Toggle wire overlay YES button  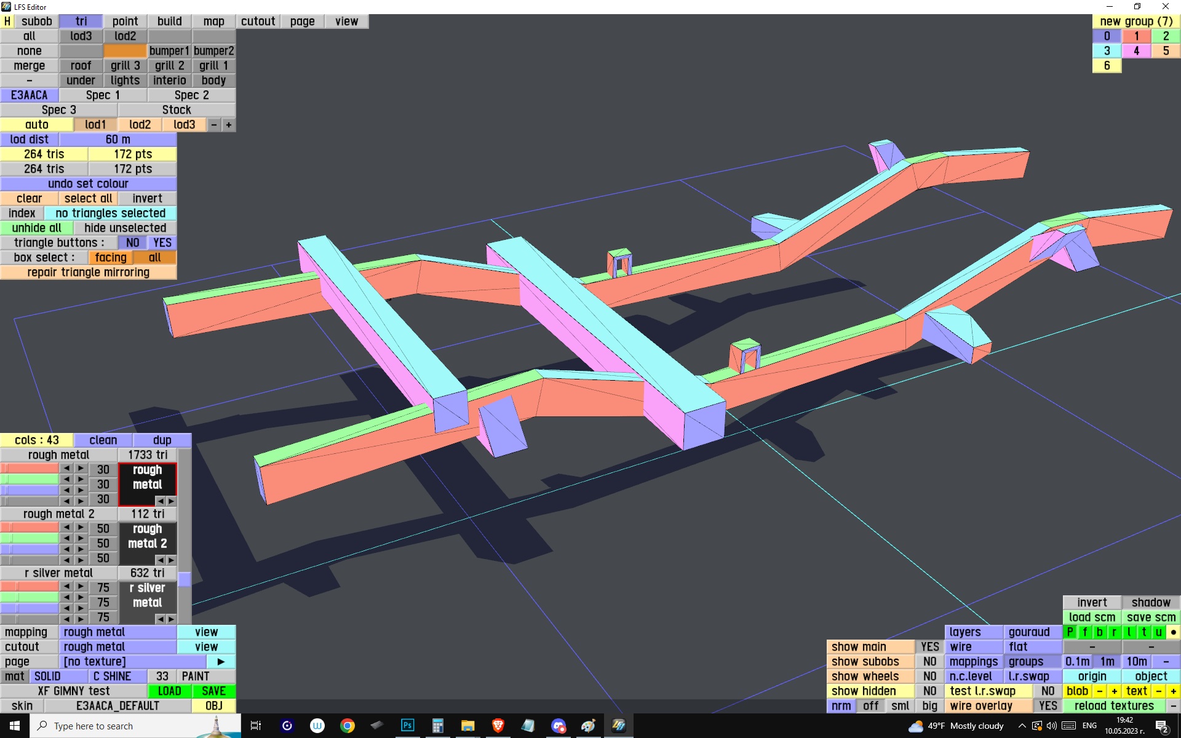(1048, 706)
